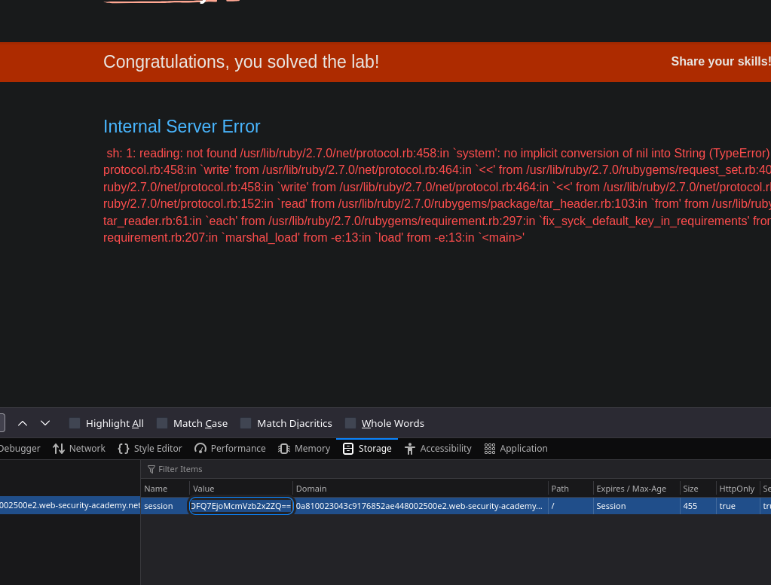
Task: Select the web-security-academy.net storage tree item
Action: 69,505
